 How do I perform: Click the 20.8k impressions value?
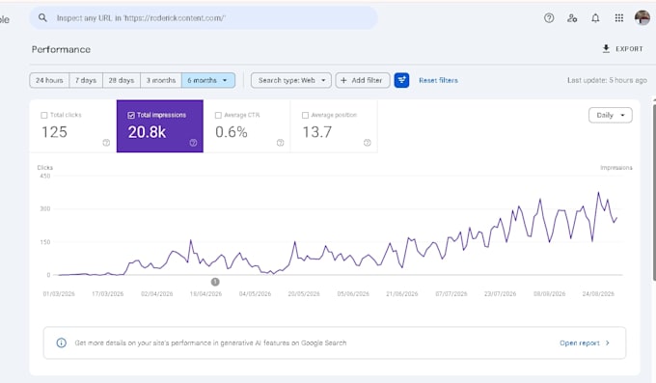coord(147,132)
